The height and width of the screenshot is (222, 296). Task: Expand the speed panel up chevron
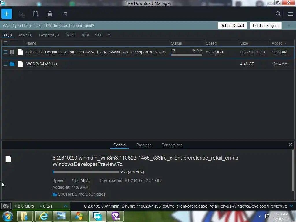[66, 206]
